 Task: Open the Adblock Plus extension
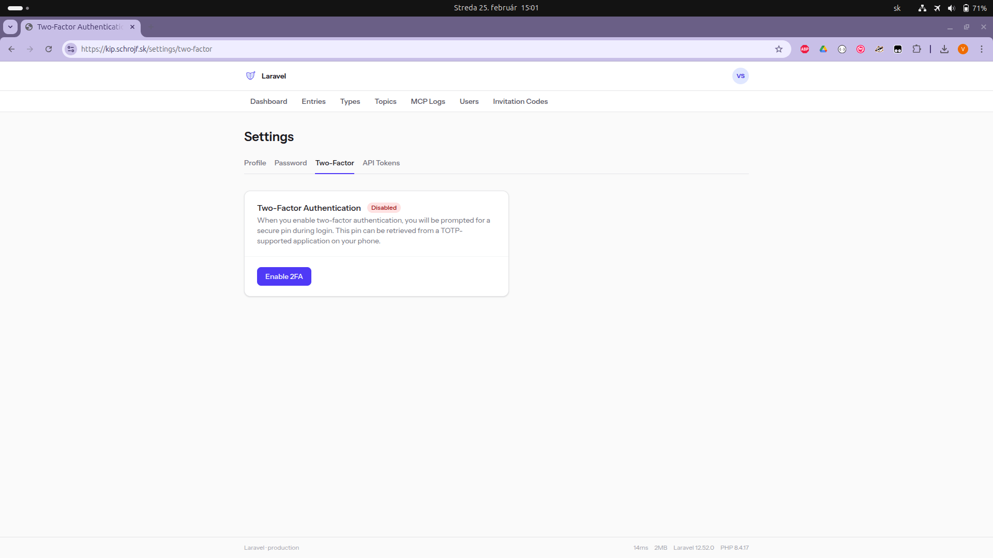click(805, 49)
